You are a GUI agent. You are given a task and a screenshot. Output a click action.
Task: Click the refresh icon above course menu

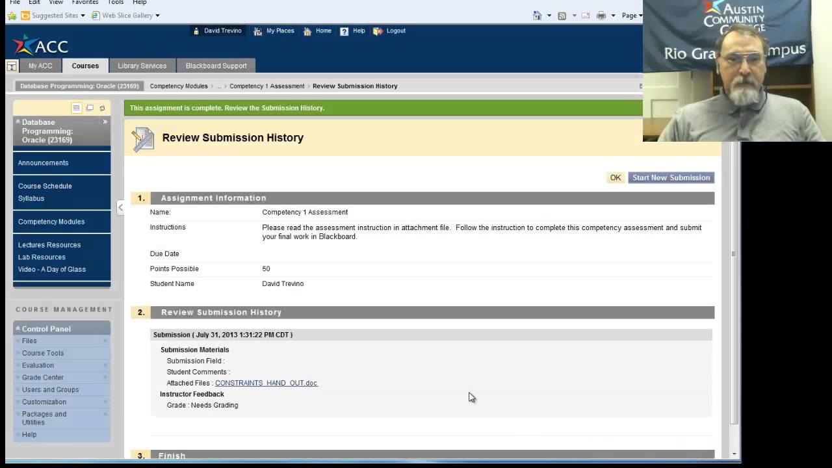[x=102, y=108]
